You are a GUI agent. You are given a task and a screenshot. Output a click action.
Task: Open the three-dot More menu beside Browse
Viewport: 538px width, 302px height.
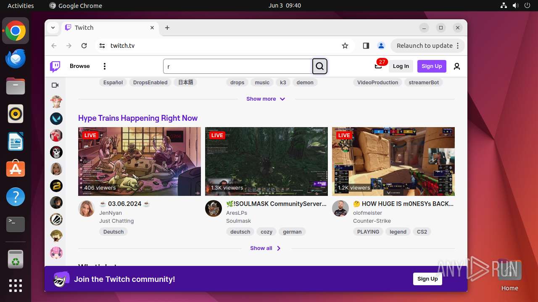105,66
